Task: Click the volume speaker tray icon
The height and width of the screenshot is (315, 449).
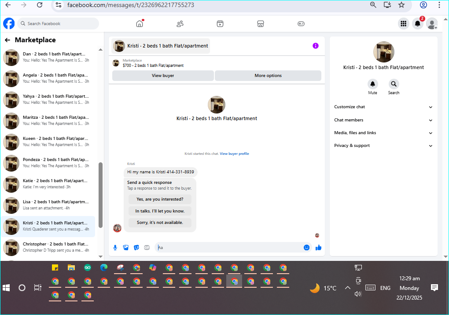Action: click(358, 294)
